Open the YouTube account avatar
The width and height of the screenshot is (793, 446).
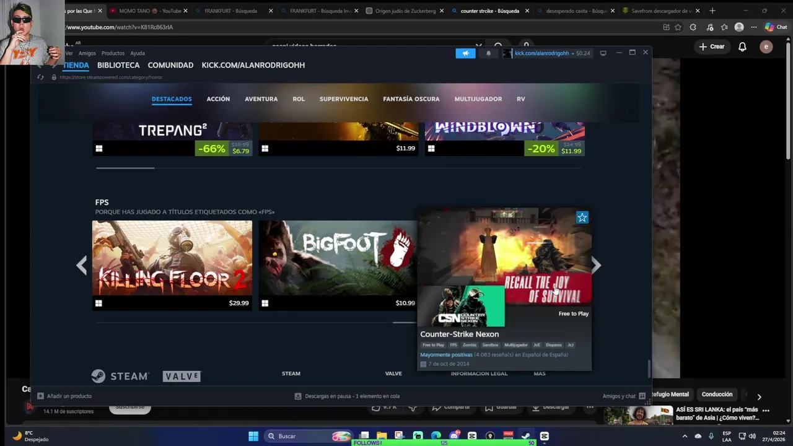pyautogui.click(x=766, y=46)
